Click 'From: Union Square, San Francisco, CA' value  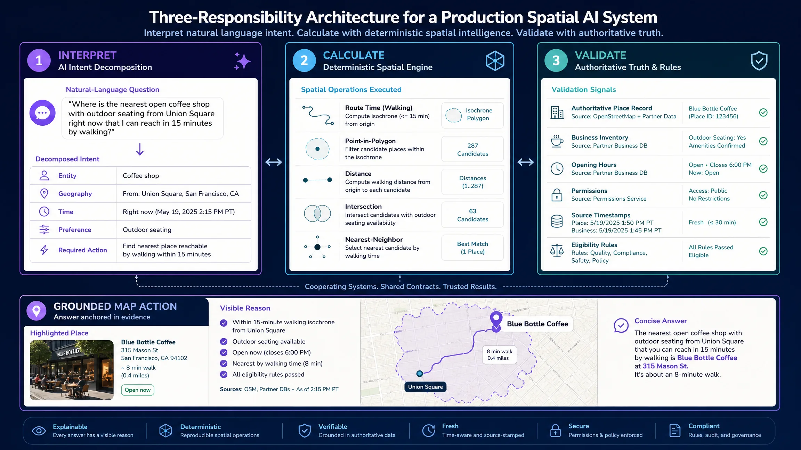pyautogui.click(x=181, y=194)
